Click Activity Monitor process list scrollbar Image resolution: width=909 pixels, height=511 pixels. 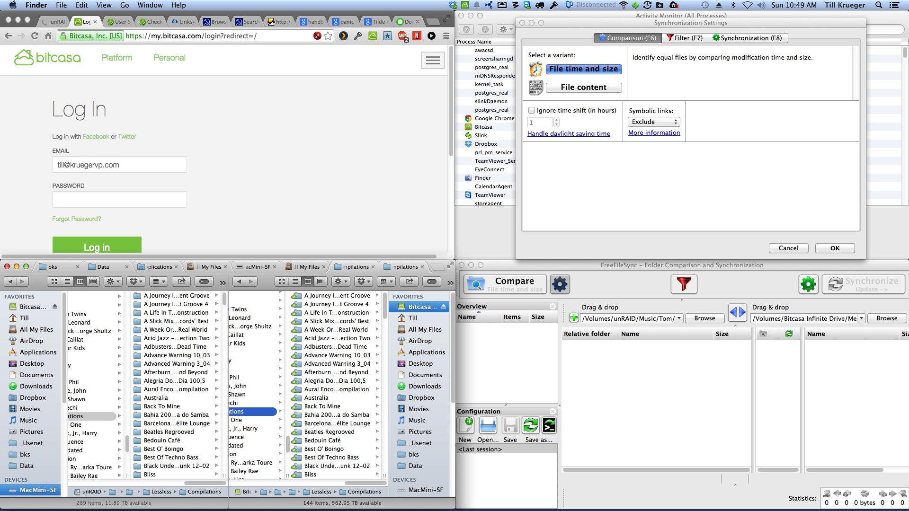(x=905, y=52)
